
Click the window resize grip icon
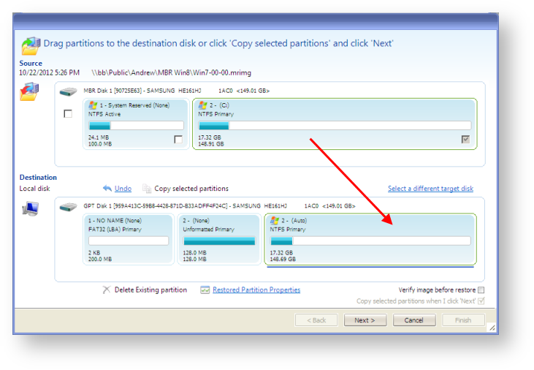[x=492, y=328]
